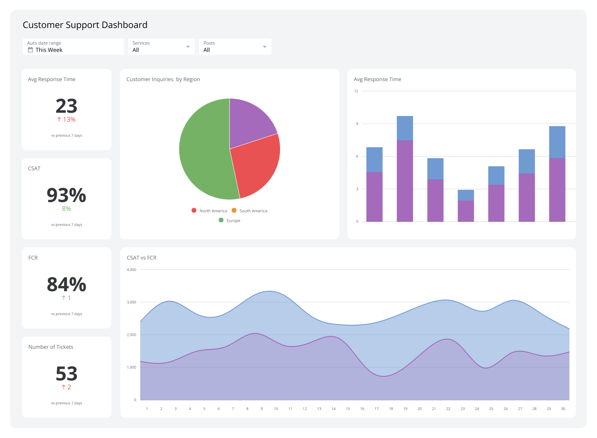Click the green 8% change indicator

66,208
